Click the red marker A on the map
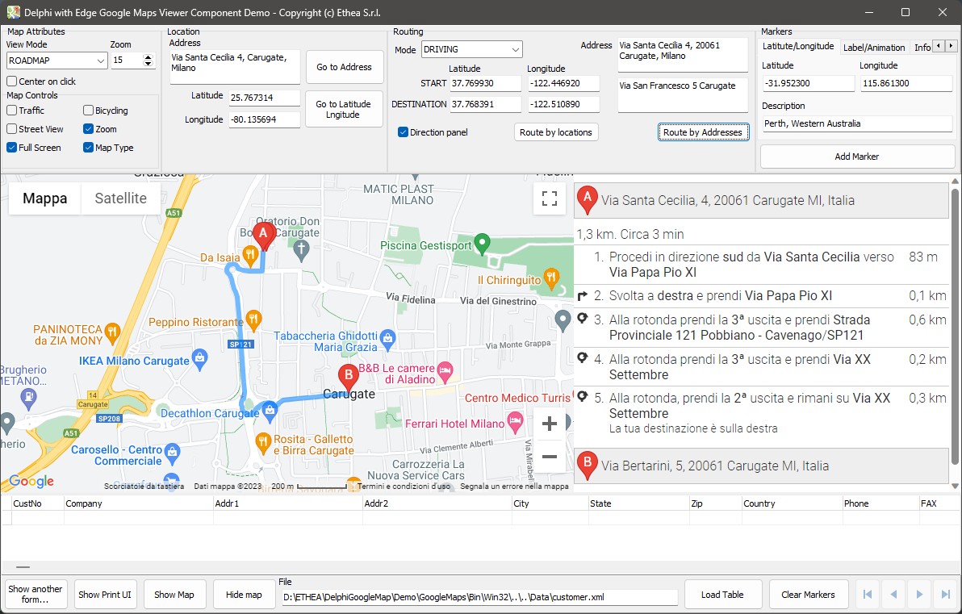This screenshot has width=962, height=614. [264, 236]
